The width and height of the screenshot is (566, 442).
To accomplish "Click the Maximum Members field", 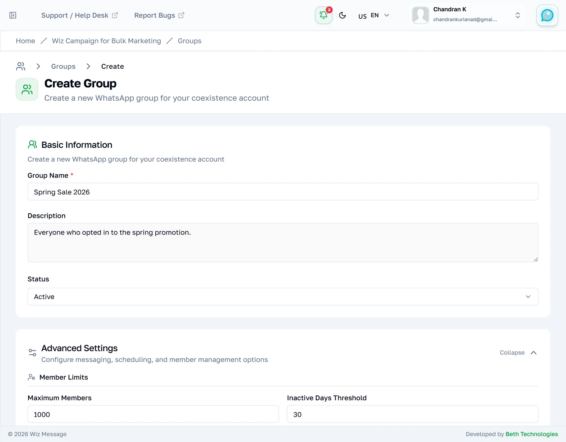I will click(153, 414).
